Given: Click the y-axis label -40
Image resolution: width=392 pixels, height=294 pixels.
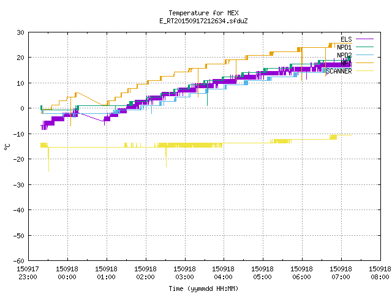Looking at the screenshot, I should tap(19, 210).
